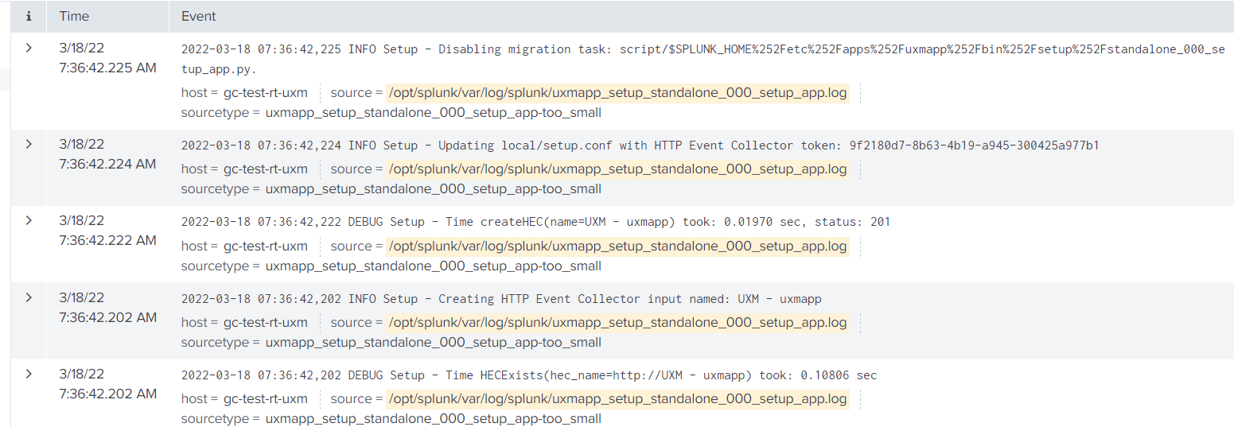Expand the event at 7:36:42.222 AM
This screenshot has height=427, width=1234.
(29, 220)
